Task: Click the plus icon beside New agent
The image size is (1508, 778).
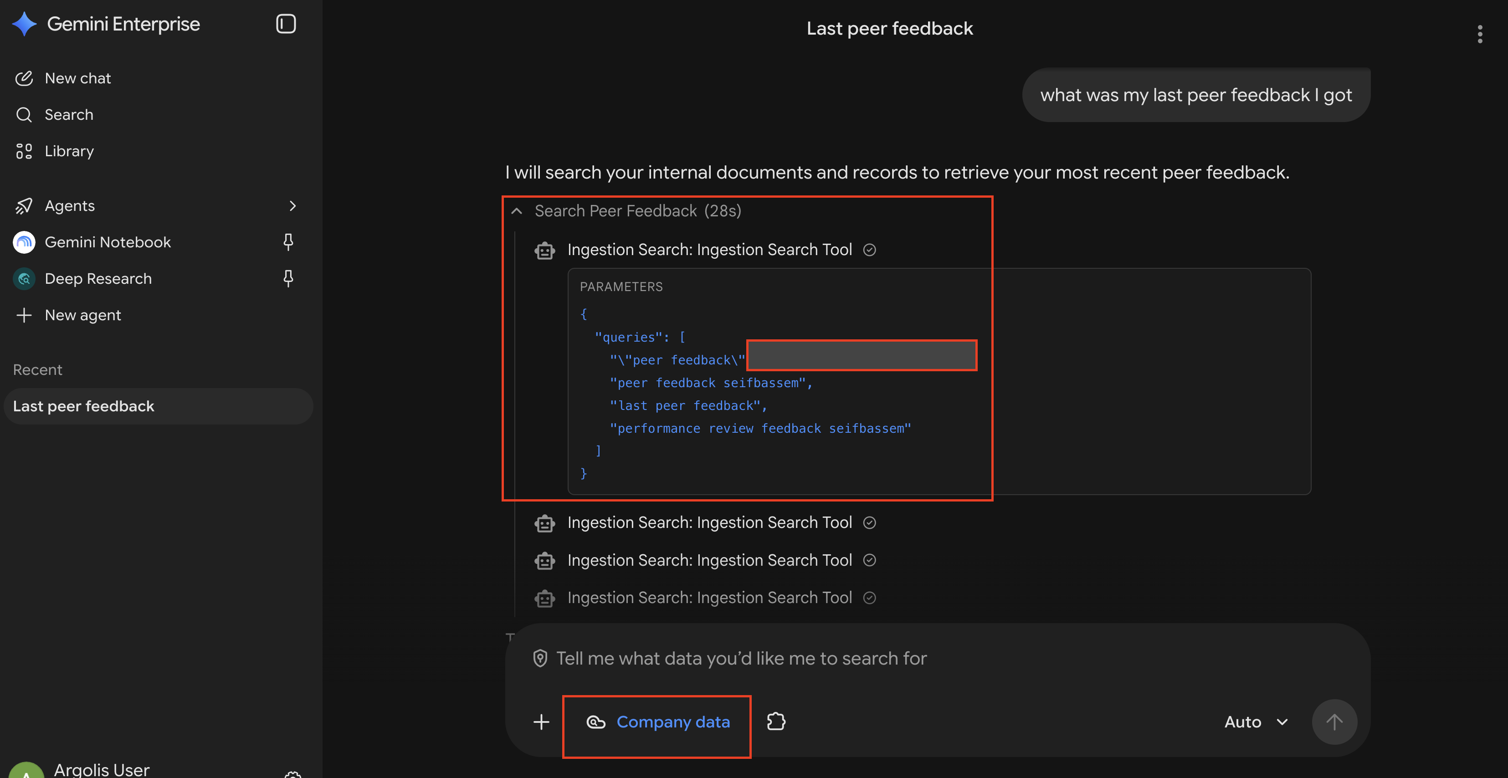Action: (24, 315)
